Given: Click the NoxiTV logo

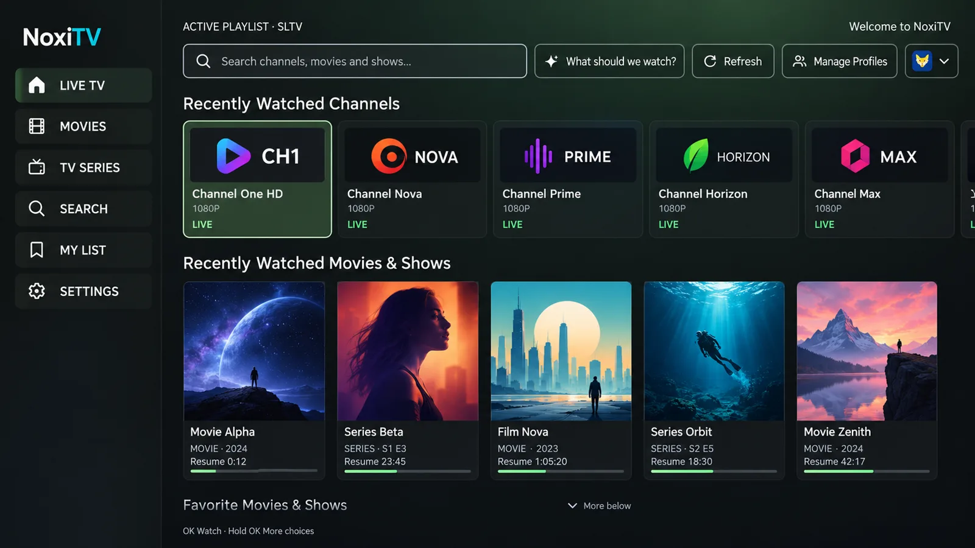Looking at the screenshot, I should (62, 37).
